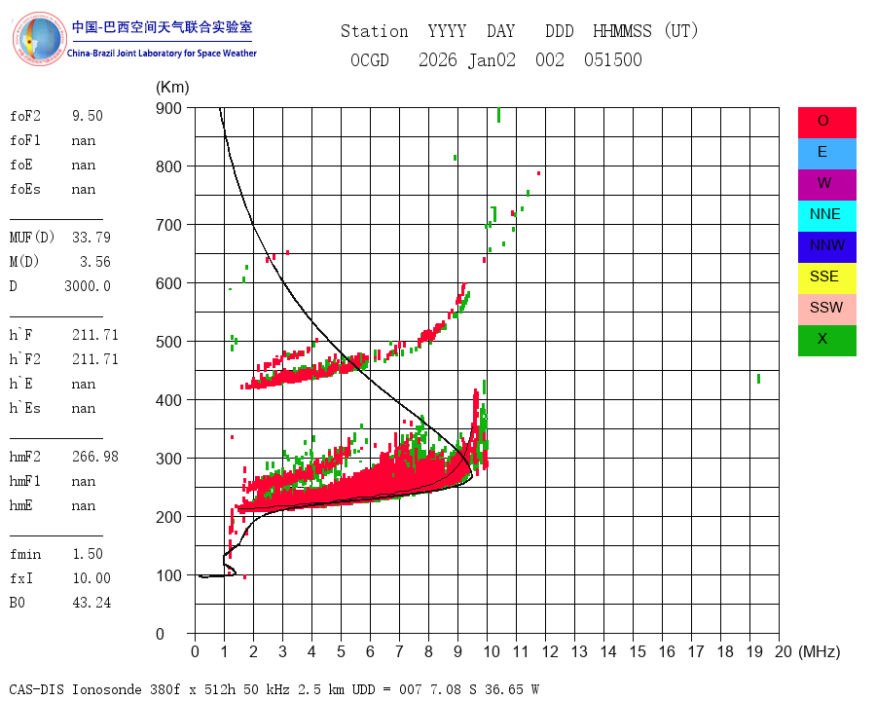The image size is (876, 701).
Task: Click the day-of-year value 002
Action: click(x=550, y=59)
